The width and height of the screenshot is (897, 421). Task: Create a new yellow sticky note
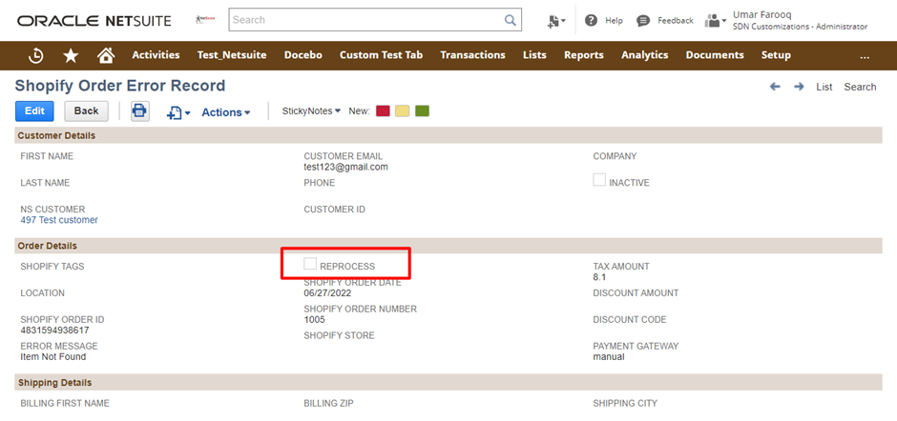click(x=402, y=110)
